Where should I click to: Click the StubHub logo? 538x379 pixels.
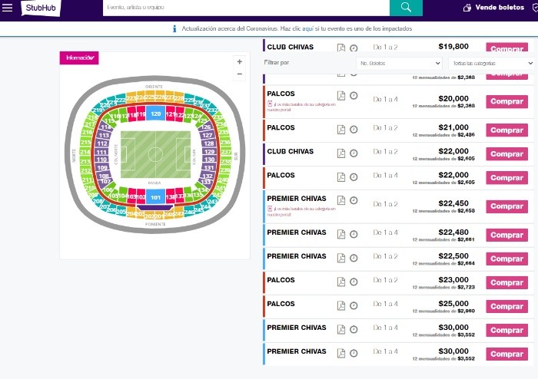pyautogui.click(x=35, y=8)
